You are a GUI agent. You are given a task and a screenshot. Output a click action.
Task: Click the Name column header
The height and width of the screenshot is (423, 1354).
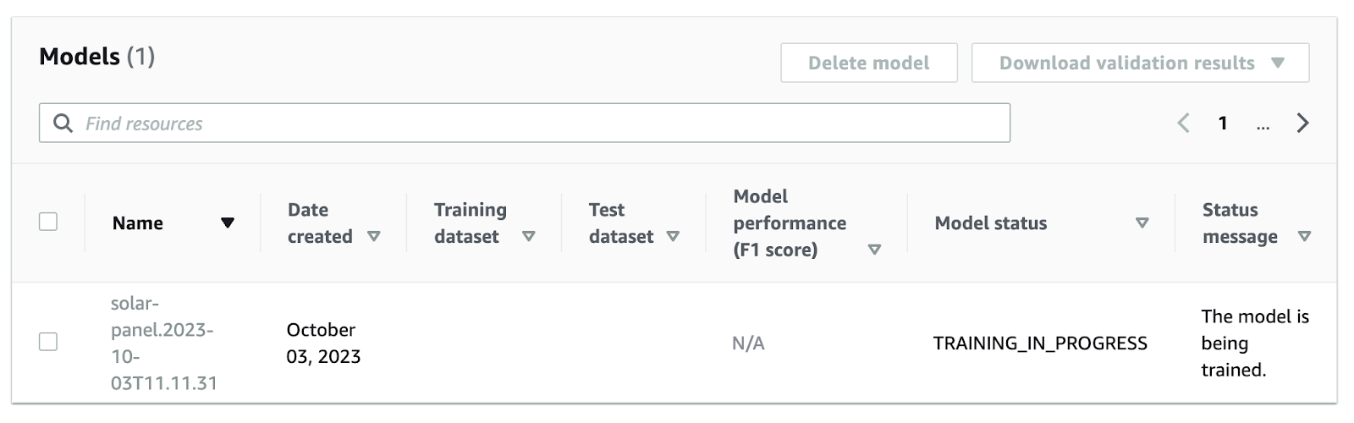click(x=138, y=223)
